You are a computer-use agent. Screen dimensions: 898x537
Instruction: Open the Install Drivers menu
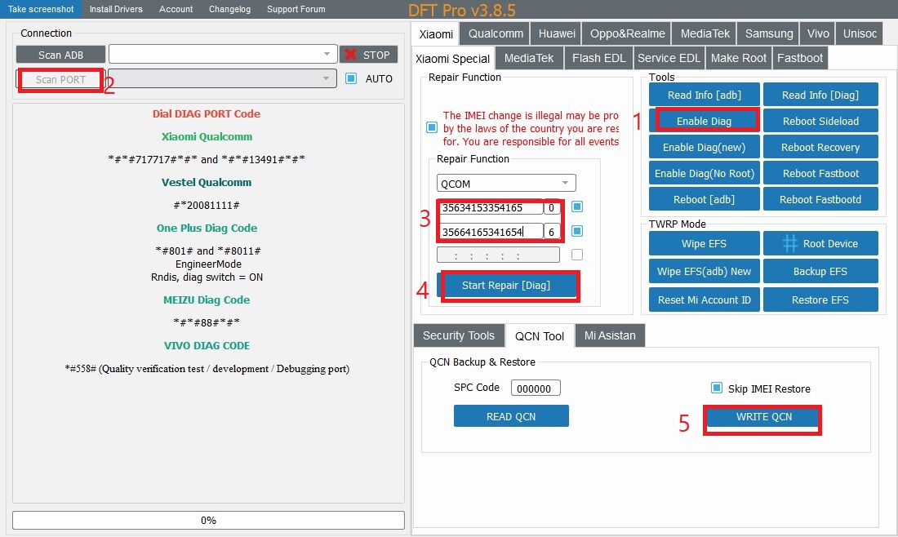click(116, 9)
